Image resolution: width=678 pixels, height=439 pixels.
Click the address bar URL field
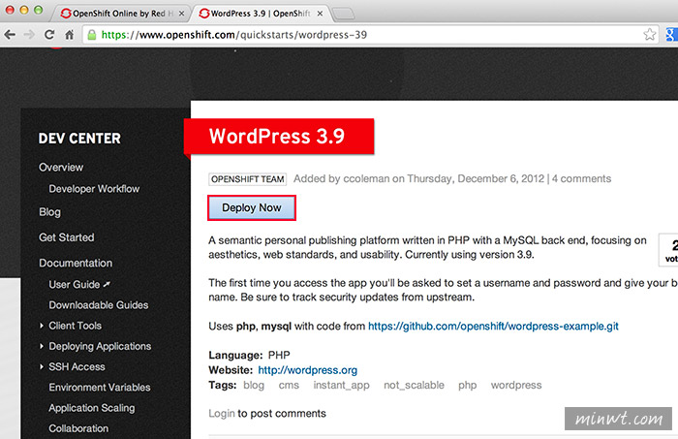click(x=370, y=35)
